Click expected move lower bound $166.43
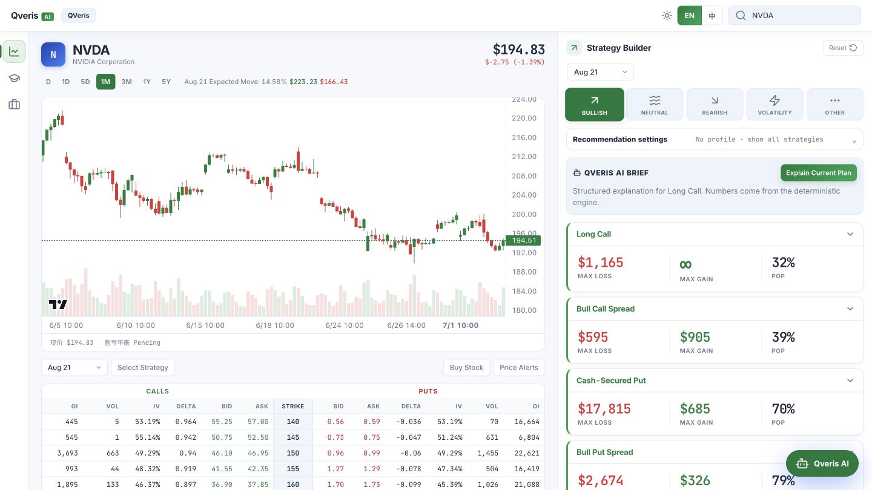Screen dimensions: 872x490 (334, 82)
